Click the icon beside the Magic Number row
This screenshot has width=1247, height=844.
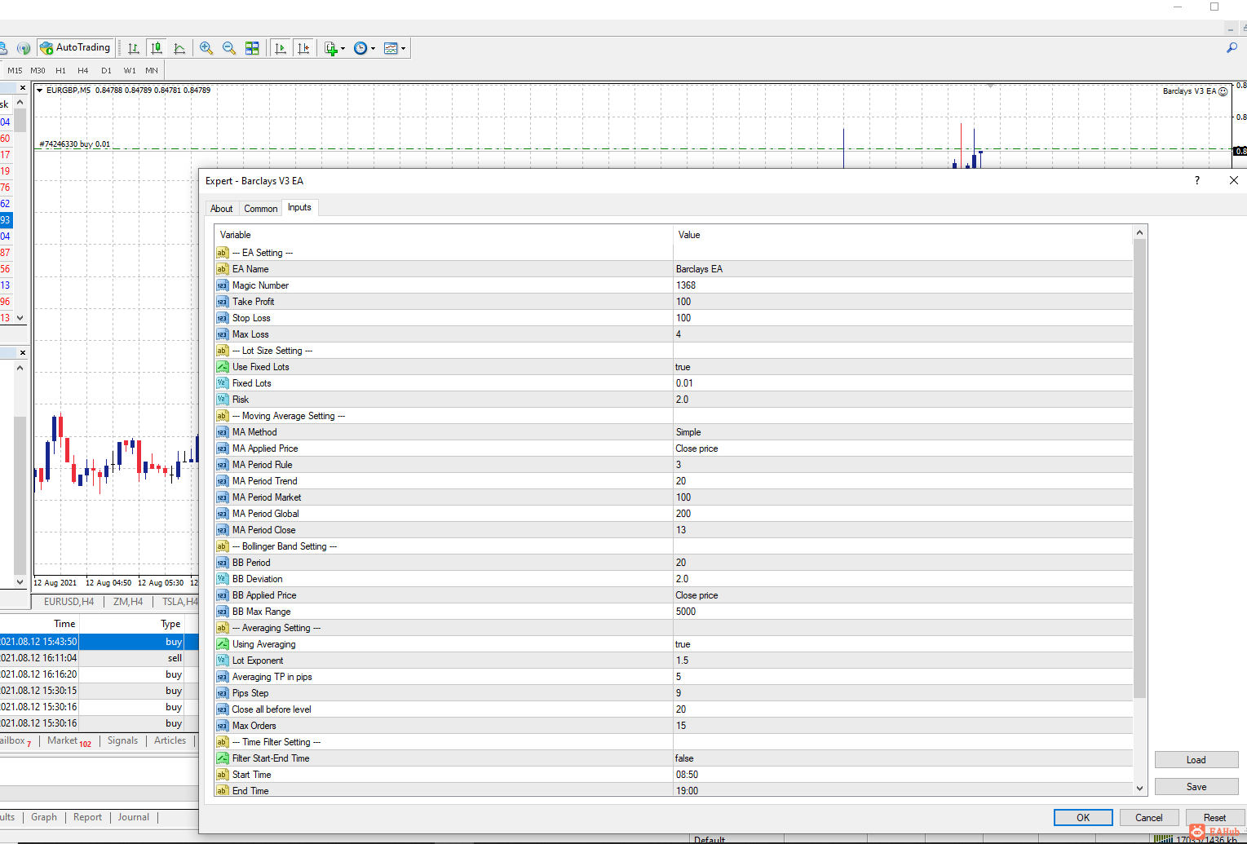[x=222, y=285]
